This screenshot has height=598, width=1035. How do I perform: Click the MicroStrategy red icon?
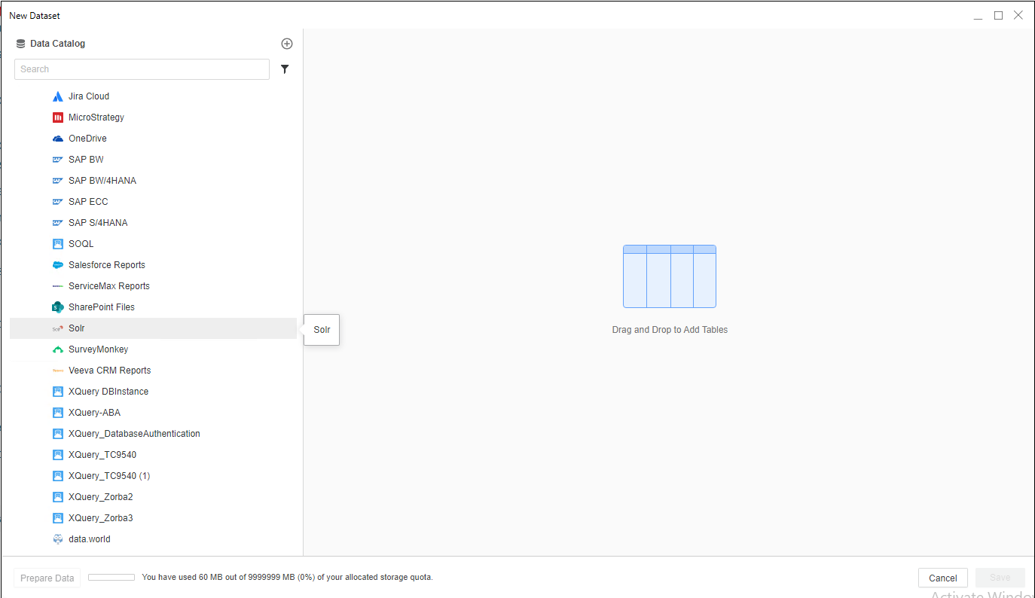tap(58, 117)
